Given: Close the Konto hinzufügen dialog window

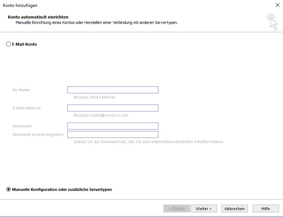Looking at the screenshot, I should coord(277,5).
